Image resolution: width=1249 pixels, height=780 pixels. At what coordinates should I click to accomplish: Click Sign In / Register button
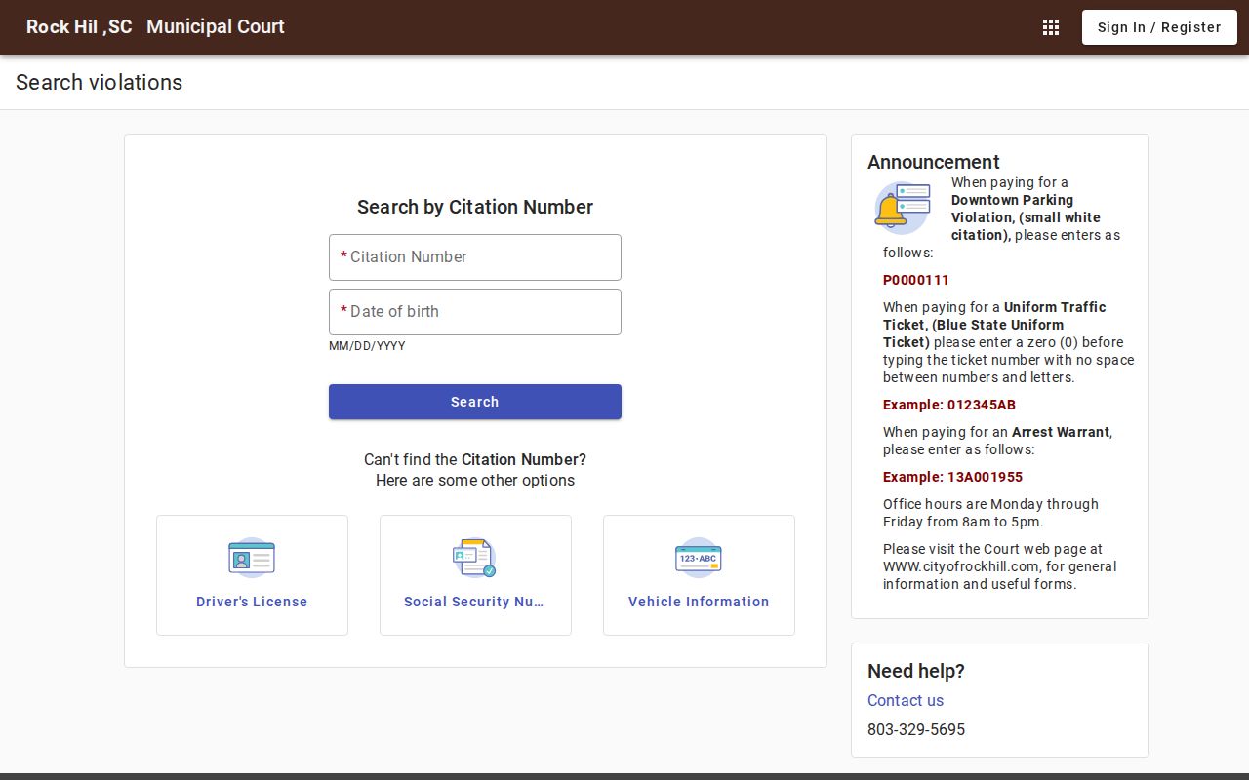coord(1159,27)
